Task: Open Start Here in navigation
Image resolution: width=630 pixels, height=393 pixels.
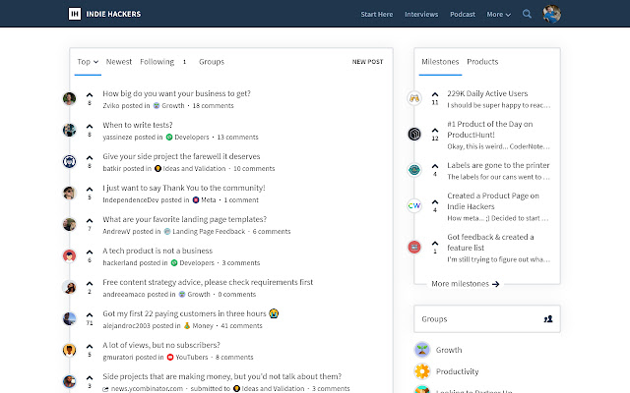Action: coord(376,15)
